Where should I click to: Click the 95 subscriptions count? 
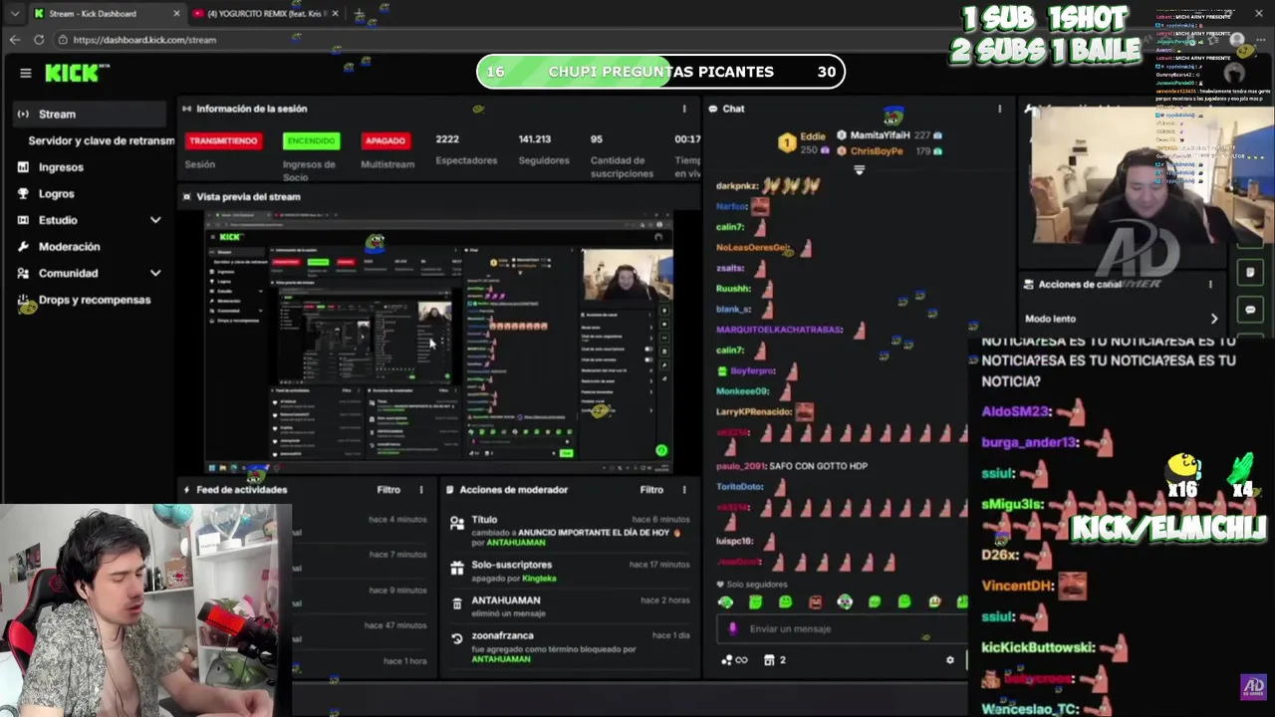596,139
